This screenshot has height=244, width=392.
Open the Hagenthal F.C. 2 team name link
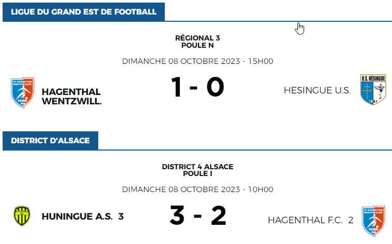point(310,220)
